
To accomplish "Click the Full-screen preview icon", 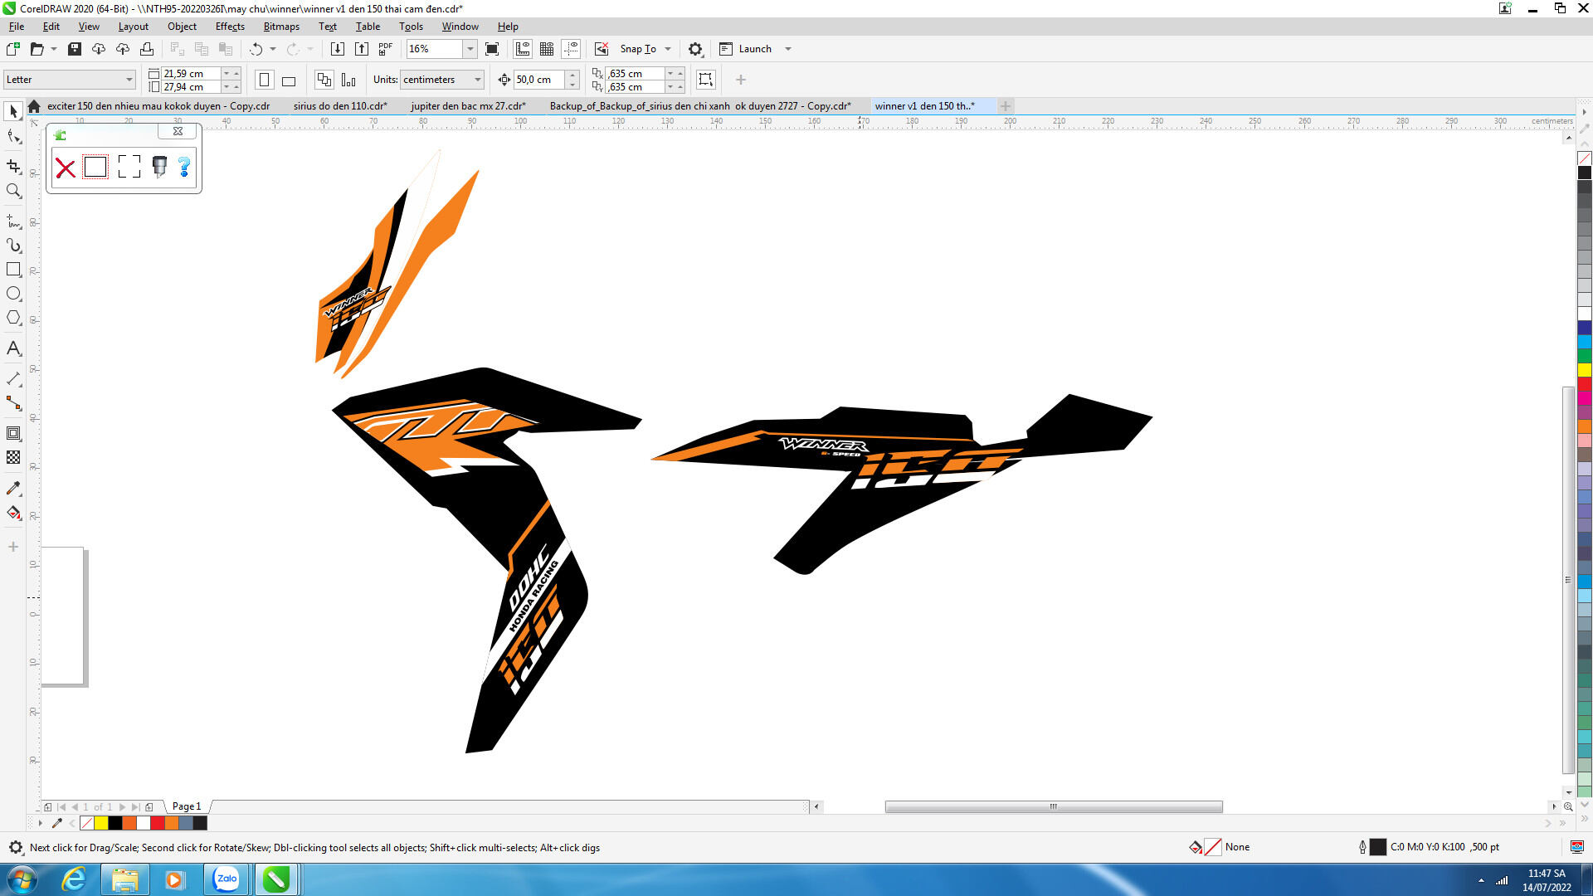I will 492,49.
